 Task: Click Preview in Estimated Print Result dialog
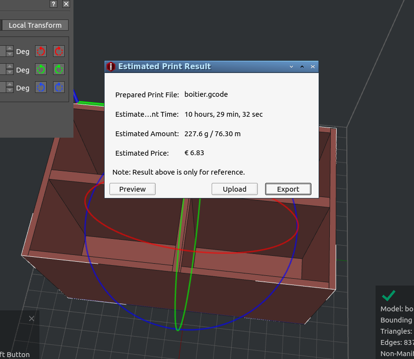[x=132, y=189]
